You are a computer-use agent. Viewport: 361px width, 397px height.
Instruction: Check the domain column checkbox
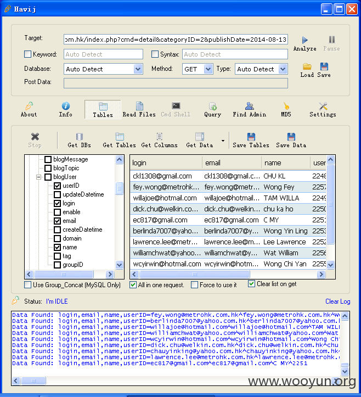58,238
